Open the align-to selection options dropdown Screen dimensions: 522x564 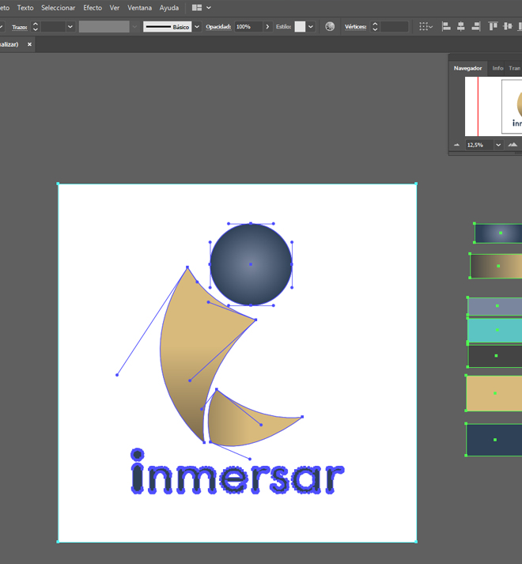tap(426, 26)
